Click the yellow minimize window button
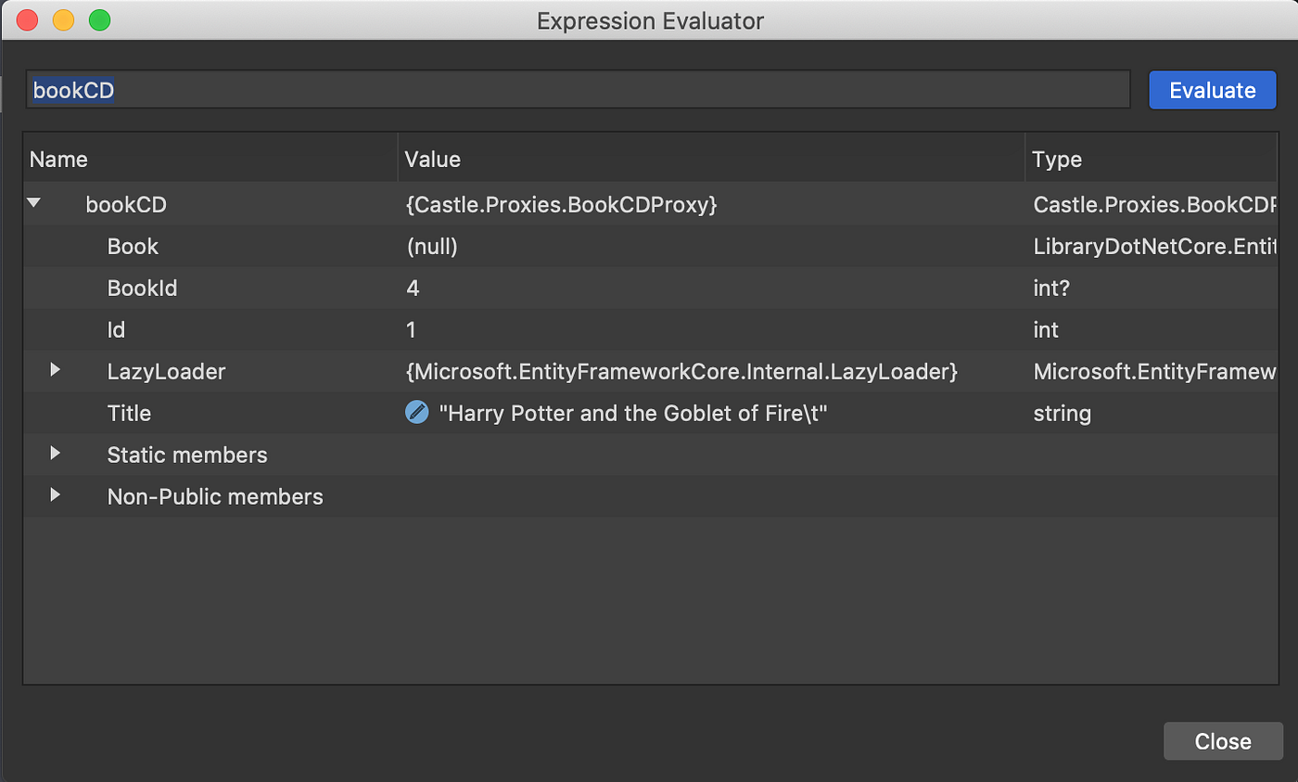 (63, 19)
